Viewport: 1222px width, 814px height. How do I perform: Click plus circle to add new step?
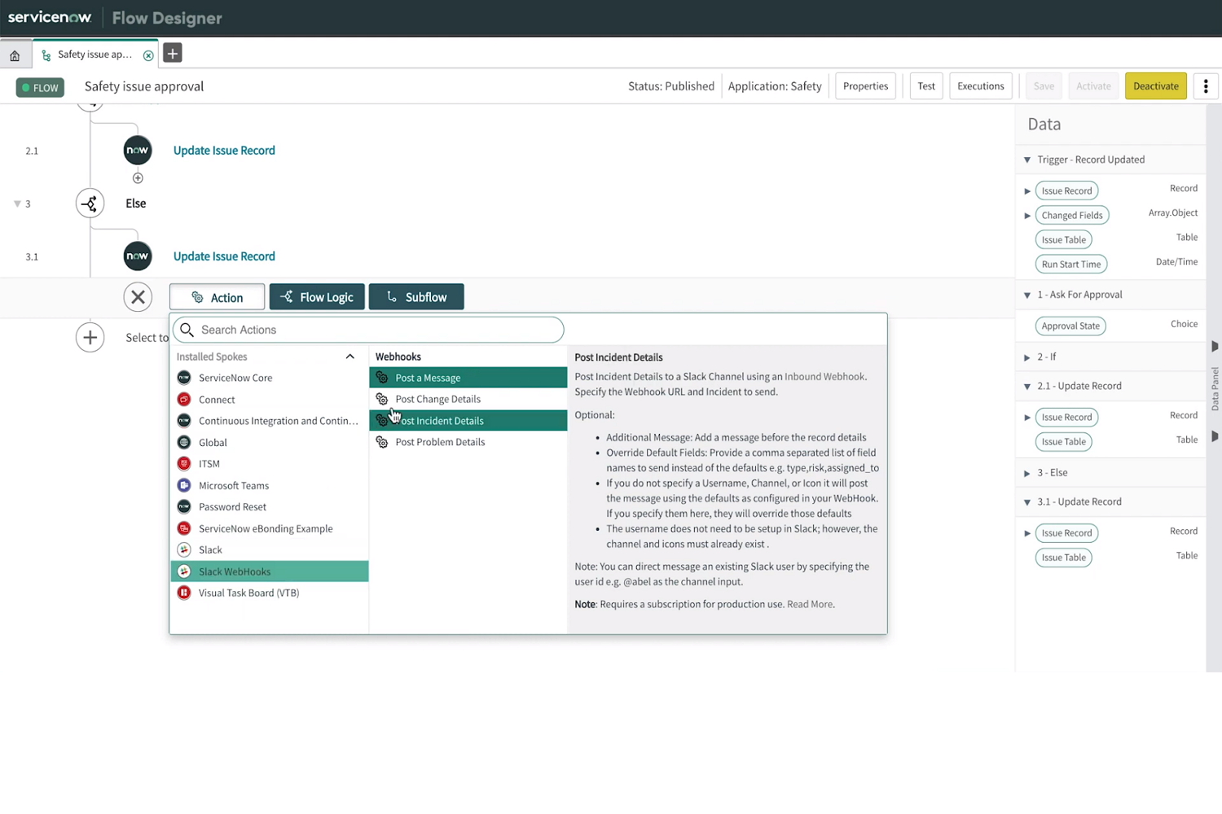pos(90,338)
